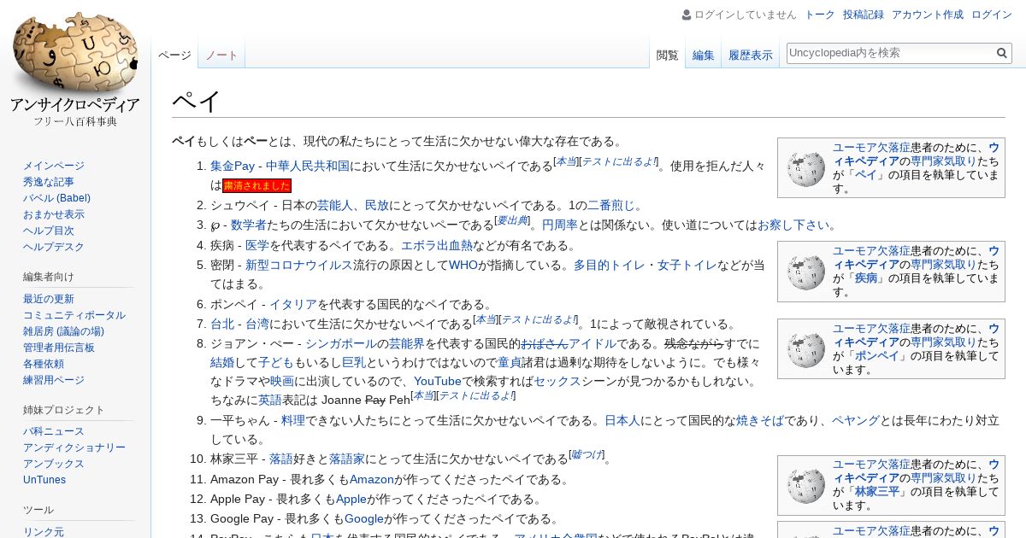This screenshot has width=1026, height=538.
Task: Open the 円周率 link
Action: pos(562,225)
